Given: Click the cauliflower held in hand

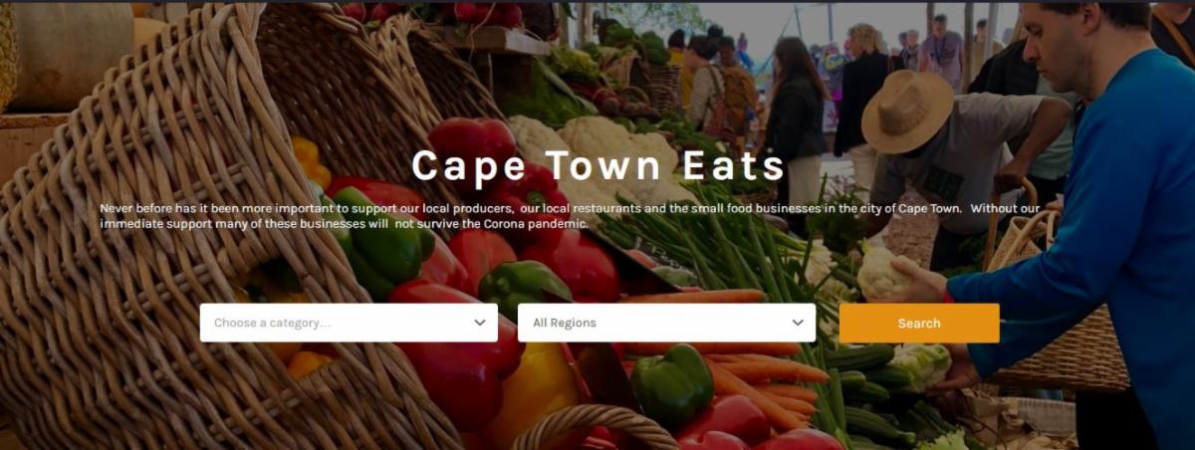Looking at the screenshot, I should click(886, 274).
